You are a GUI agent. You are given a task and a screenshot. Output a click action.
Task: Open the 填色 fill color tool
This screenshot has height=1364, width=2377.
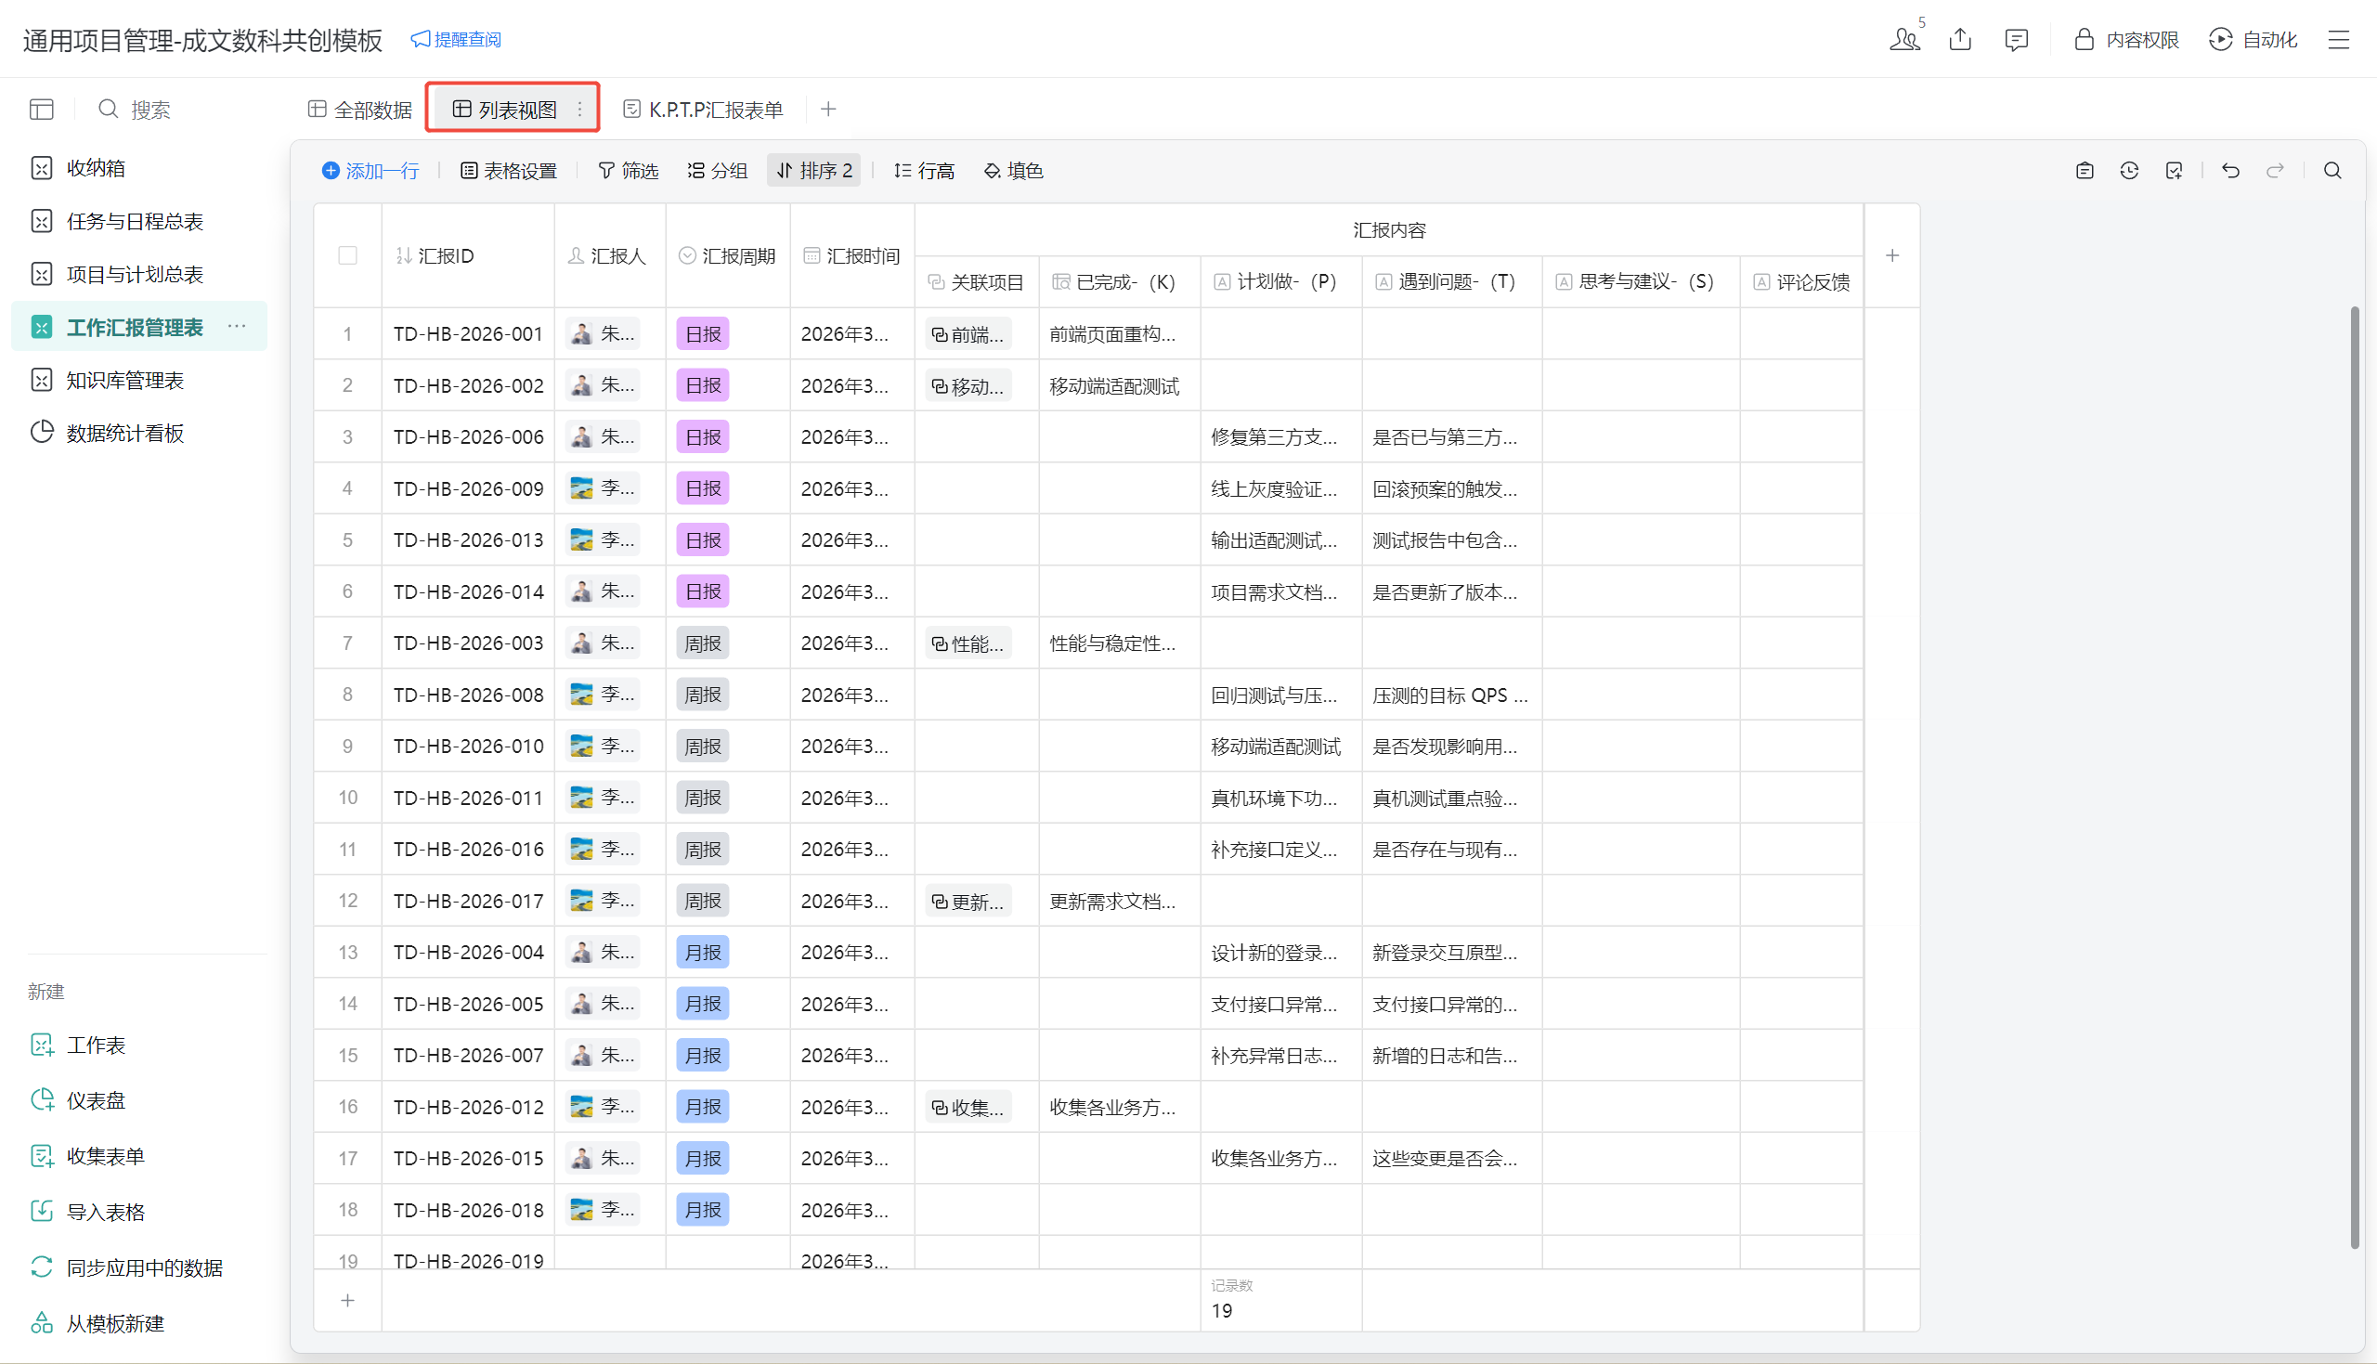click(x=1013, y=171)
